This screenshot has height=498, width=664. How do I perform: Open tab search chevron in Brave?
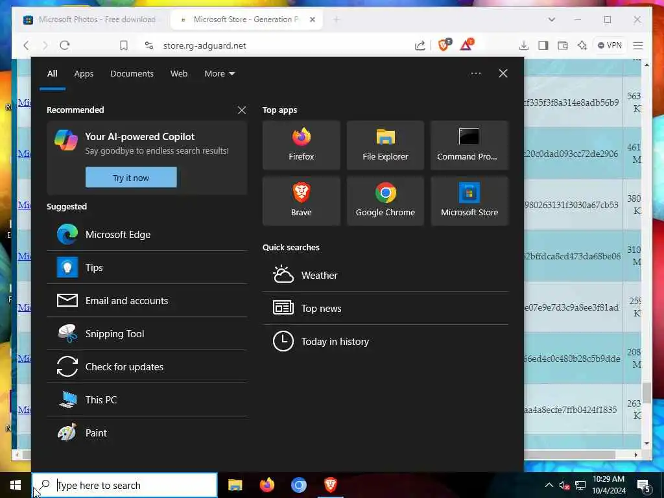tap(551, 19)
